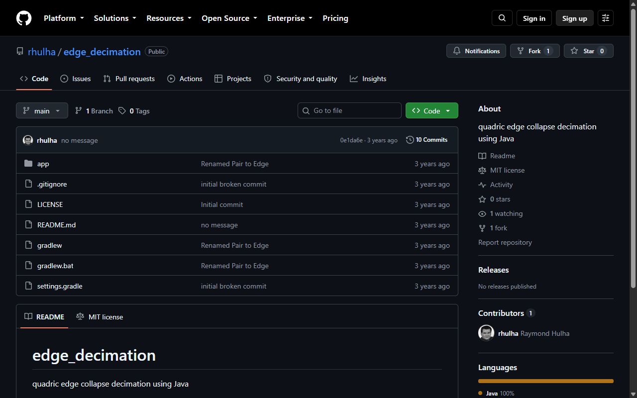Click the tag icon next to Tags

click(122, 111)
